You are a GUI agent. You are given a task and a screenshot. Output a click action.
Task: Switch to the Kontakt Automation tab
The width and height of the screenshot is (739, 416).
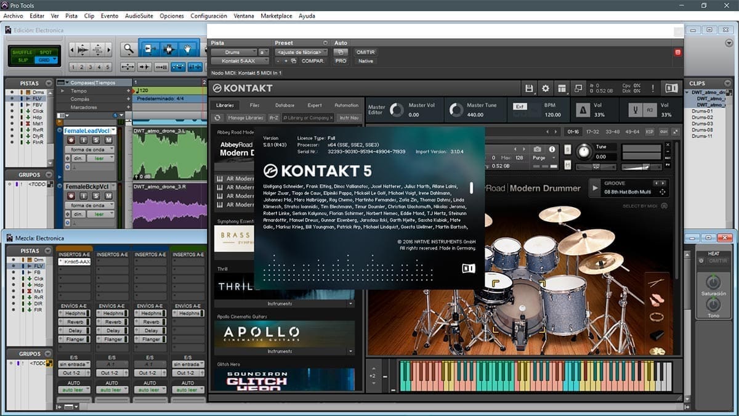[x=347, y=105]
